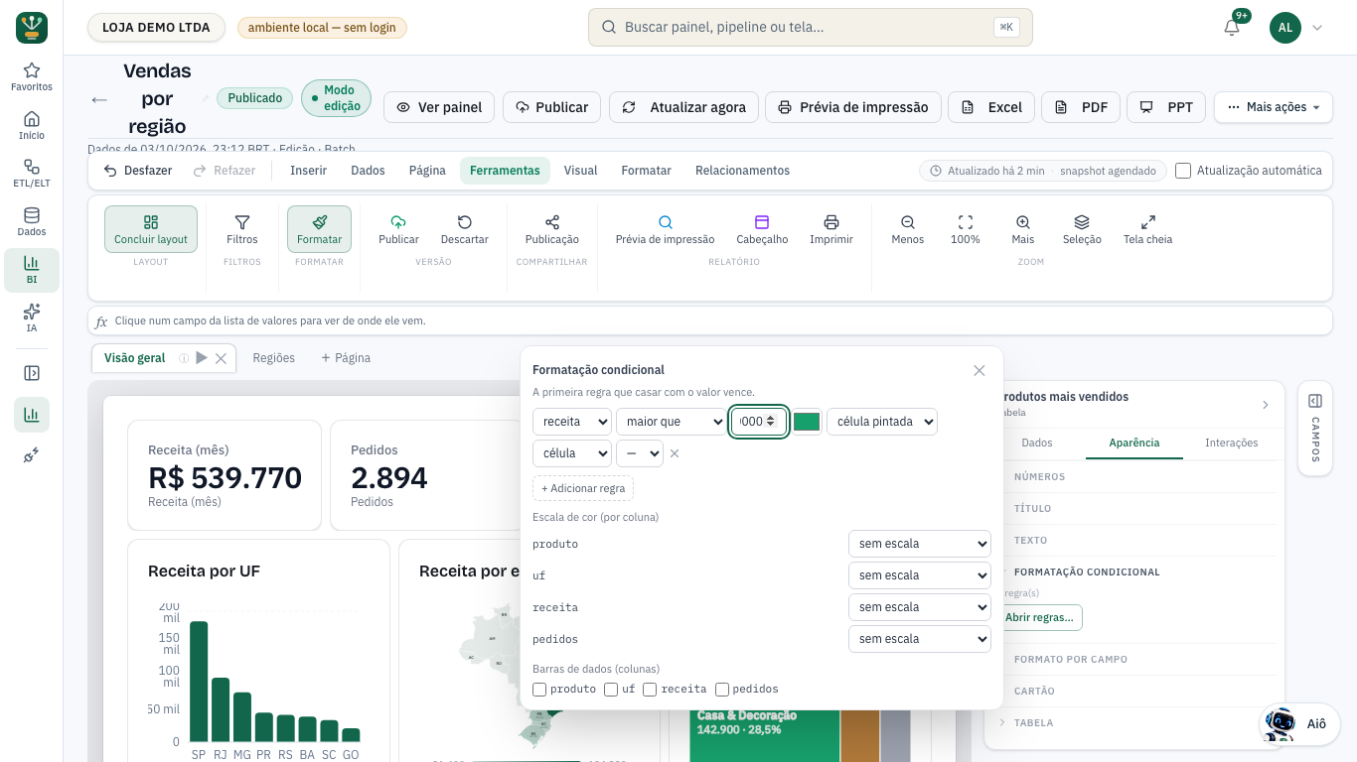1357x762 pixels.
Task: Click the Atualizar agora button
Action: (x=684, y=107)
